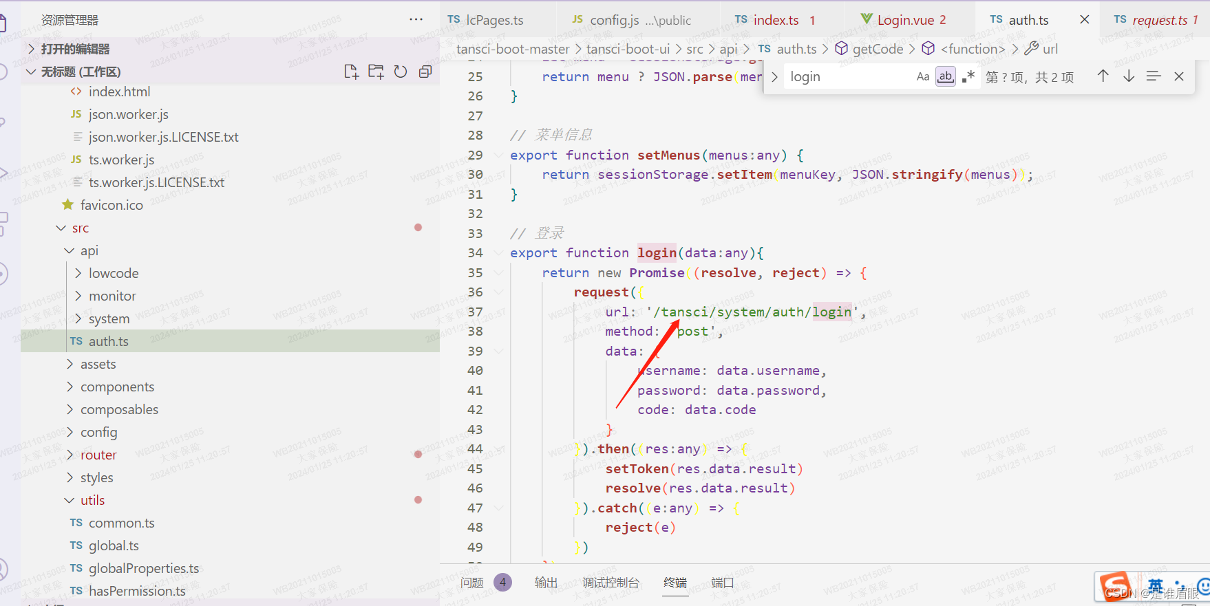Open explorer panel more actions menu
The image size is (1210, 606).
416,19
